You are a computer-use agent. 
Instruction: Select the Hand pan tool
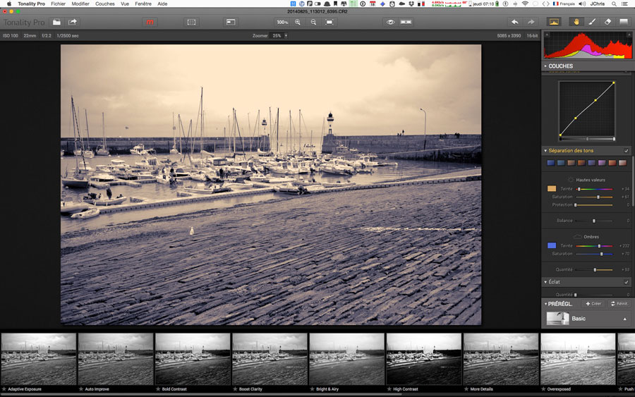576,23
